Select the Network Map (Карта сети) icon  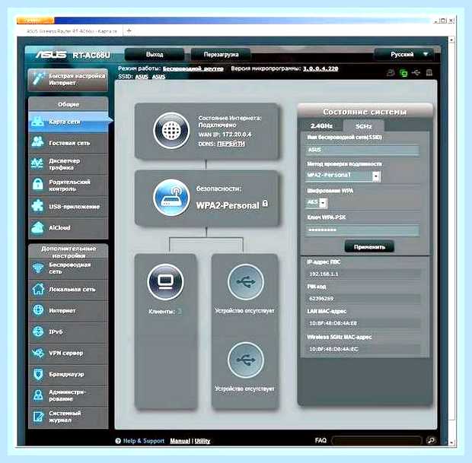click(x=38, y=122)
